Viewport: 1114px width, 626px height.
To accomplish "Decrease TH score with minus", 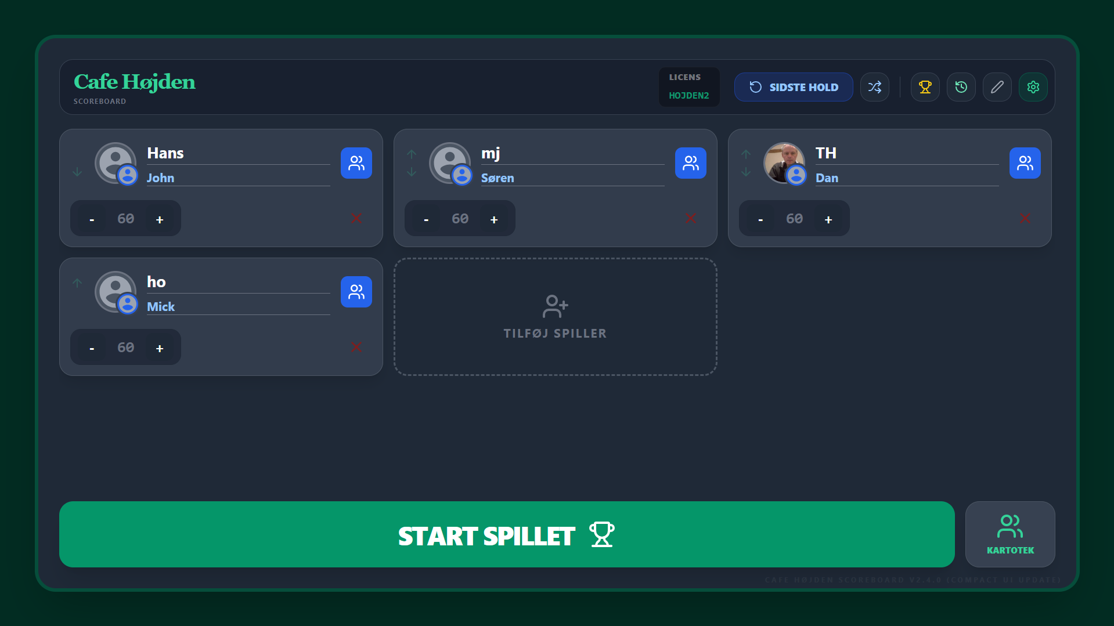I will pyautogui.click(x=760, y=219).
